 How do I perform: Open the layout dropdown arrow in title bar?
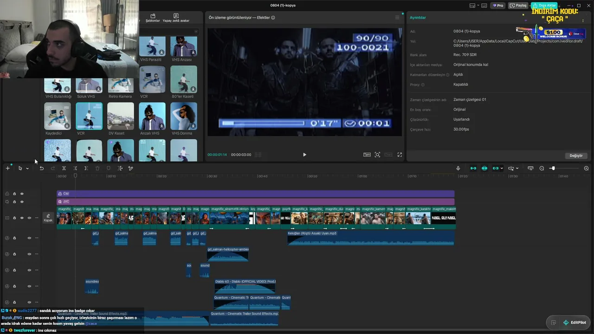click(x=478, y=6)
